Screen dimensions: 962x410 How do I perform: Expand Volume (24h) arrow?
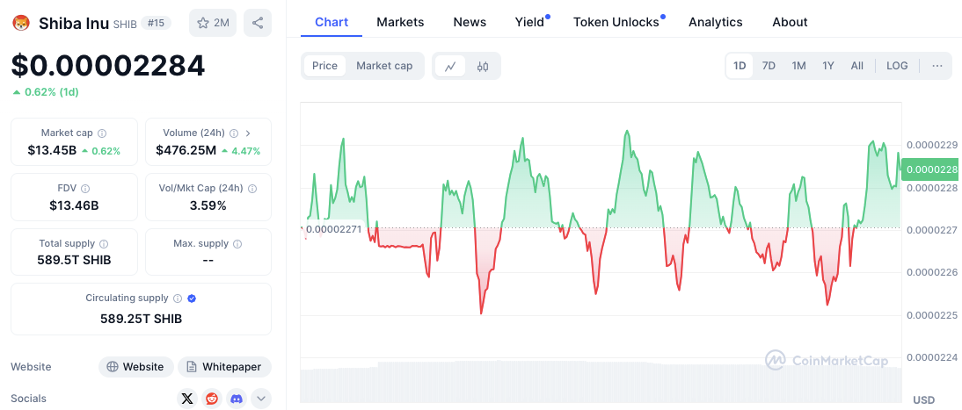pos(248,133)
